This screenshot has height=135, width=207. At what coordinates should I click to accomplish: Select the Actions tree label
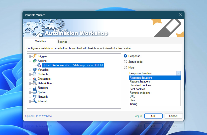pos(42,61)
